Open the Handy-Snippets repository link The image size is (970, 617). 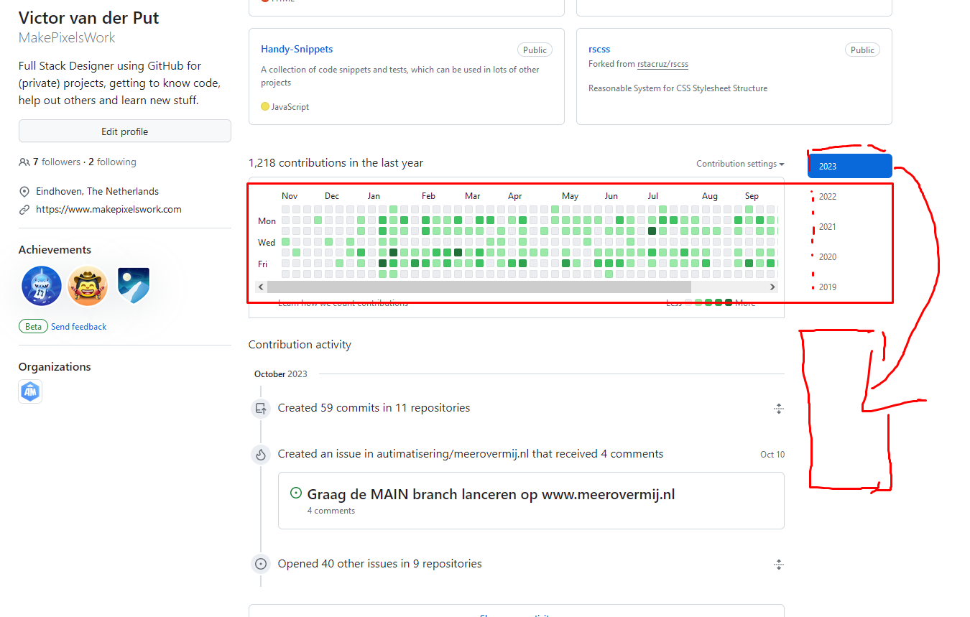click(297, 49)
